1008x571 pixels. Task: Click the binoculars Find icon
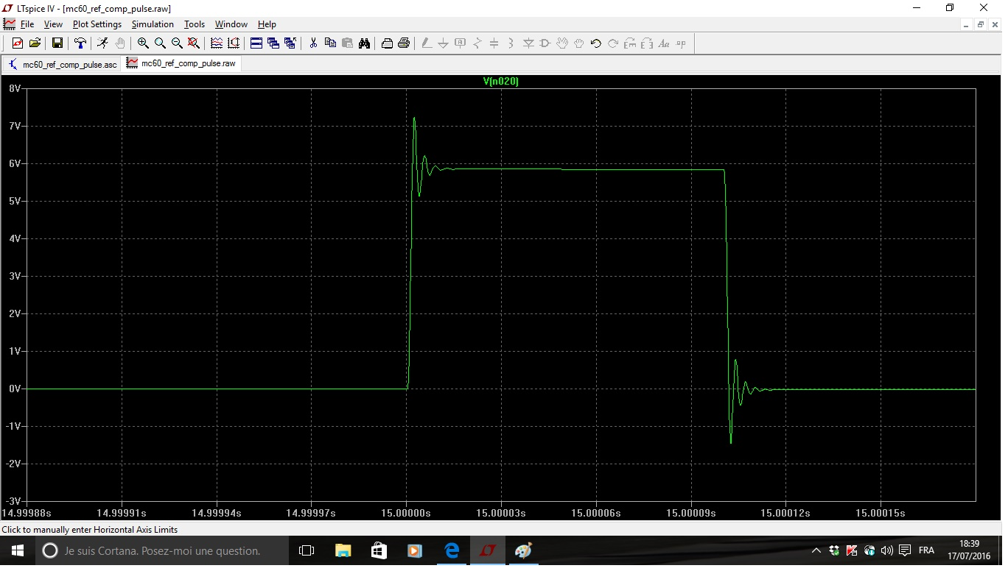click(x=364, y=43)
